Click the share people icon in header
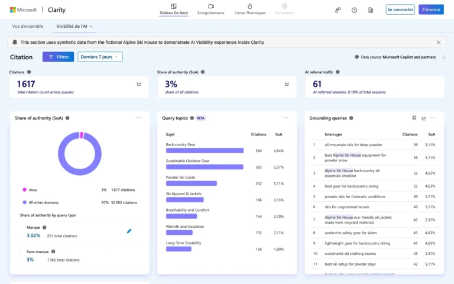Image resolution: width=454 pixels, height=284 pixels. [x=338, y=10]
